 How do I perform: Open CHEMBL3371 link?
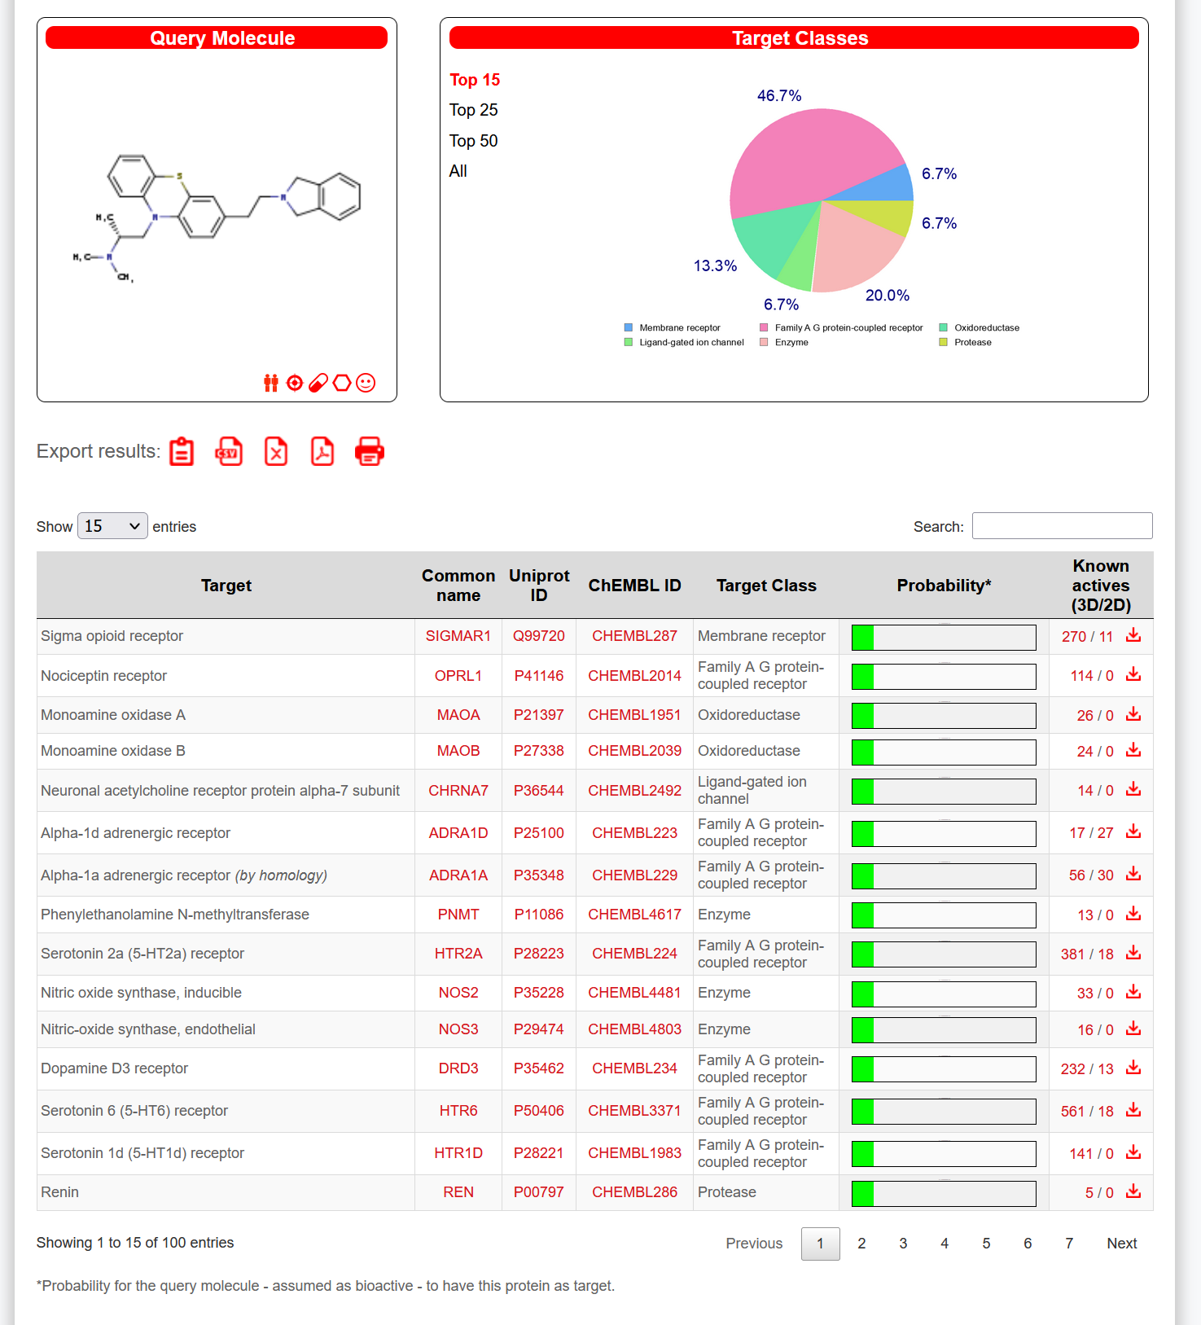click(634, 1111)
